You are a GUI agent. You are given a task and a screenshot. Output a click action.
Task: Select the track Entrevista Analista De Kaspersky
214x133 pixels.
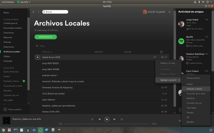57,87
